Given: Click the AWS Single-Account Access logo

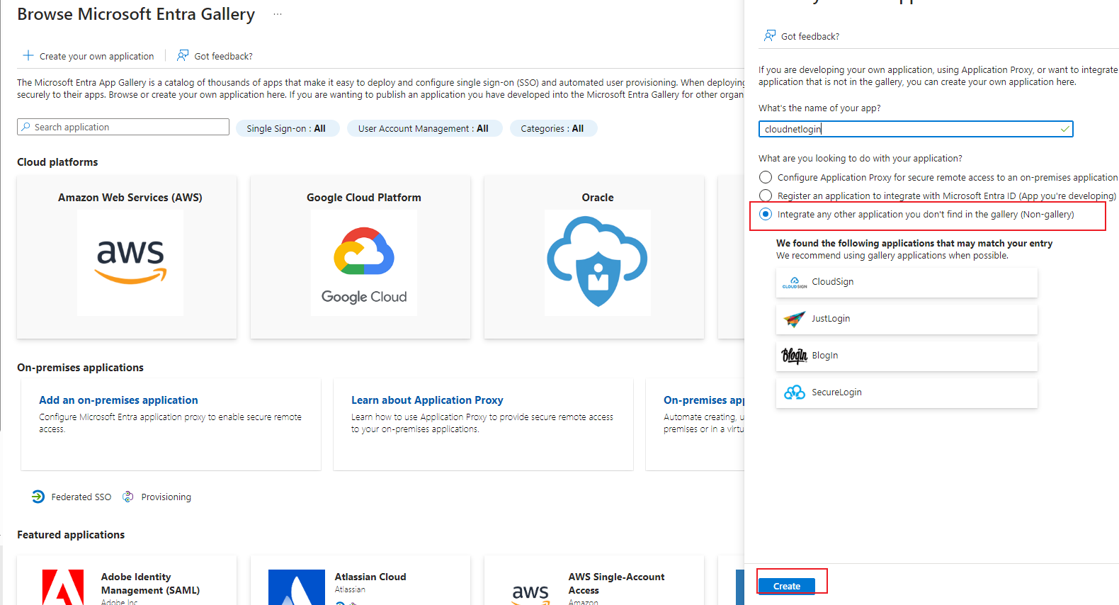Looking at the screenshot, I should pyautogui.click(x=530, y=594).
